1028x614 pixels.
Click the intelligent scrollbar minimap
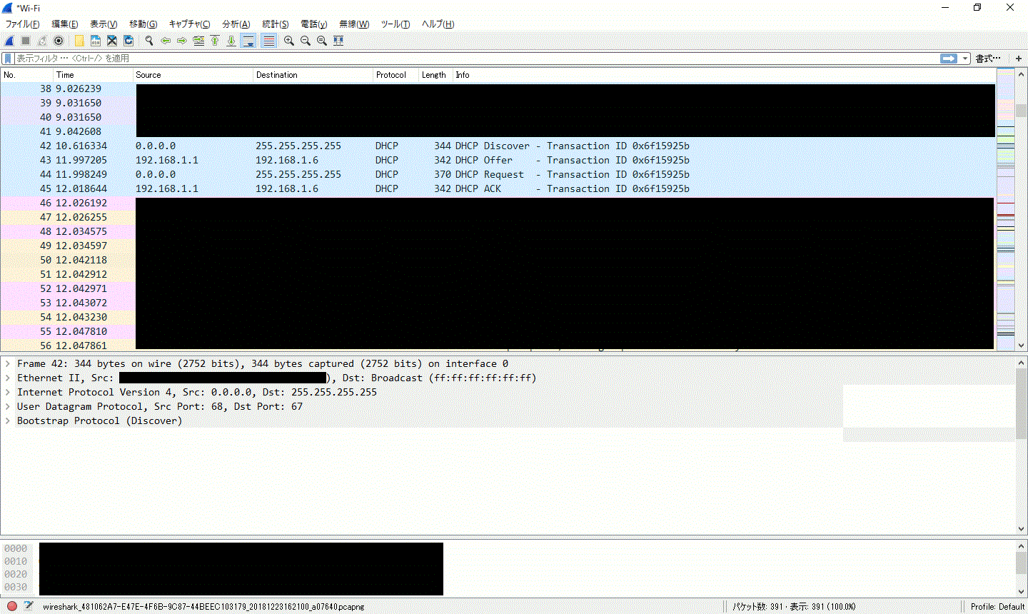1005,209
